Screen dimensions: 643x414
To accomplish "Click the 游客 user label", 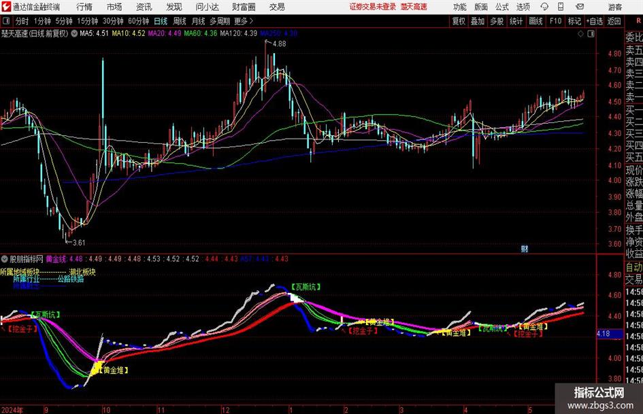I will click(x=614, y=7).
